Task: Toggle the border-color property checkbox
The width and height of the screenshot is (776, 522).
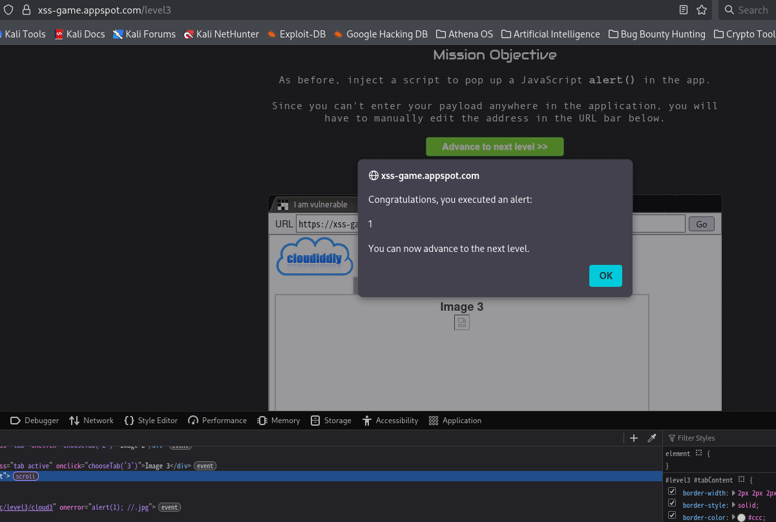Action: 672,517
